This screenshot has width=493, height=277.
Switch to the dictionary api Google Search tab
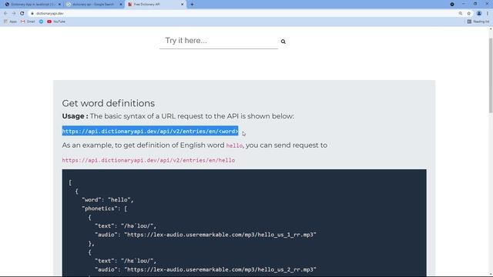tap(94, 5)
